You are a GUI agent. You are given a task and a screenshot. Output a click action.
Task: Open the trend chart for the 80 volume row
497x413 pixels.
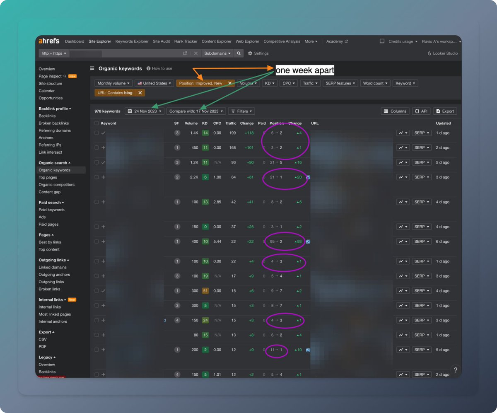pos(403,335)
